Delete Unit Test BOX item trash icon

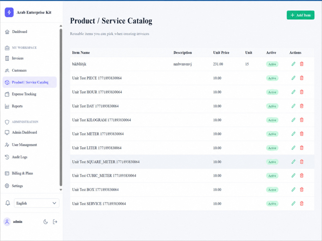(x=301, y=190)
